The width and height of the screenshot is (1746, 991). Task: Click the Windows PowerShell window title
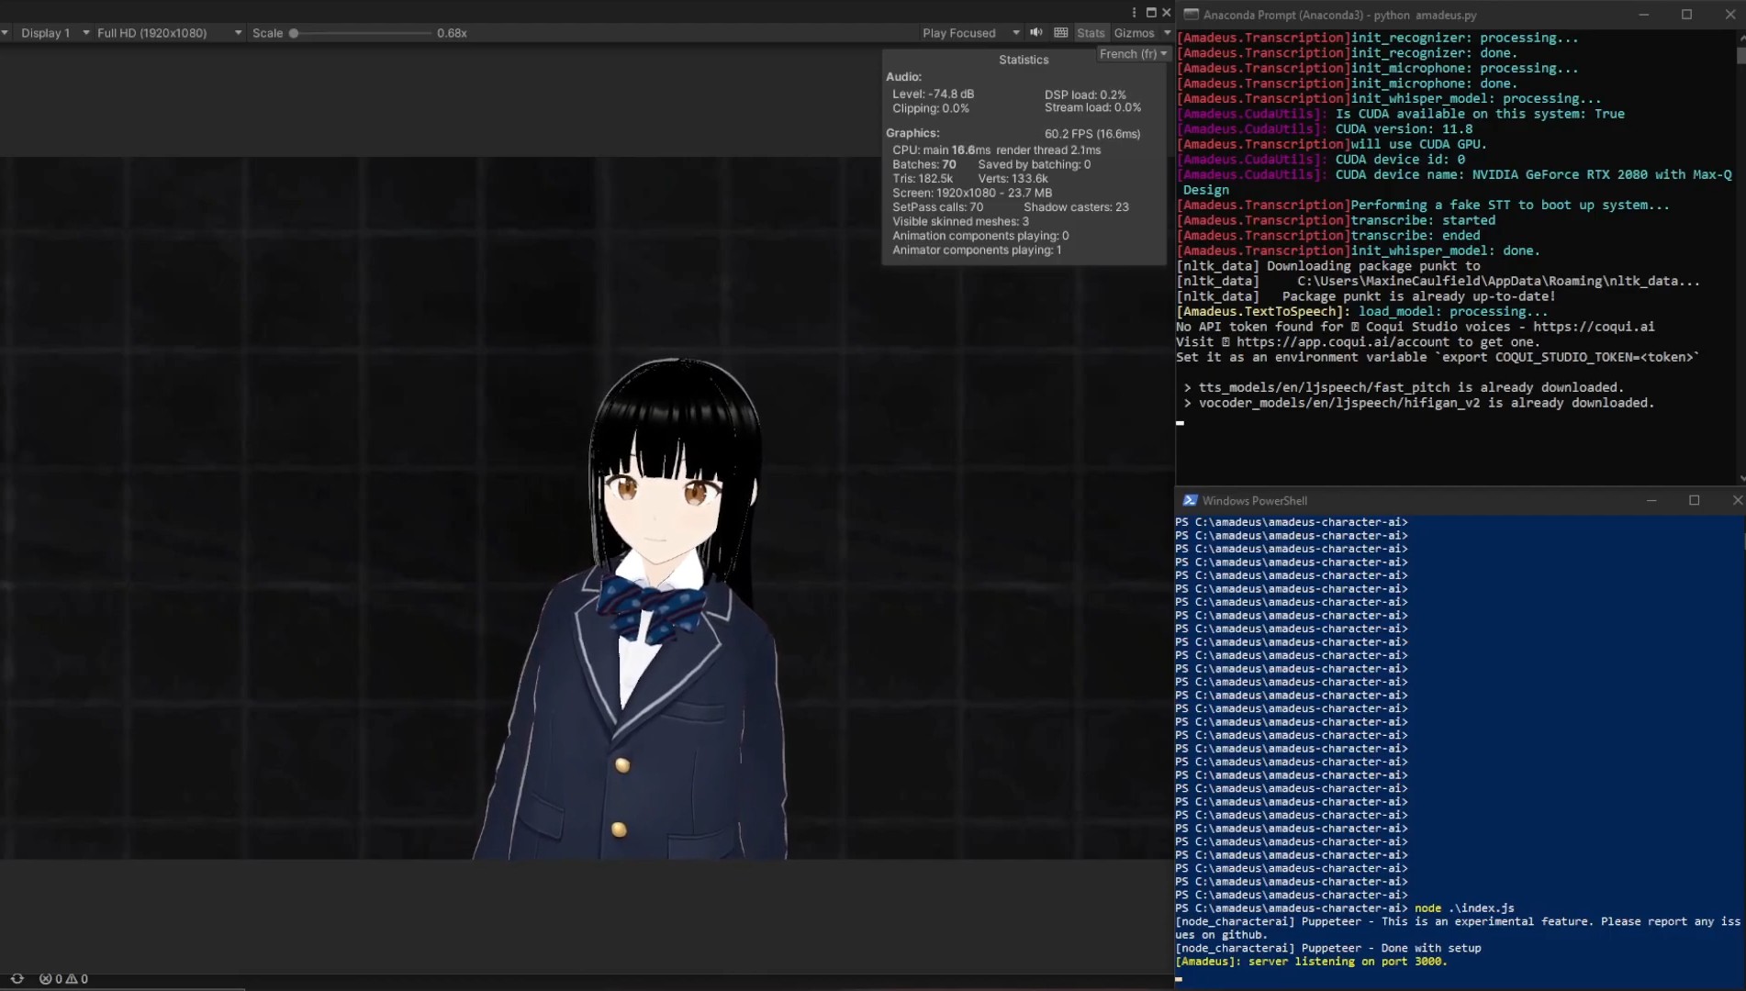[1254, 500]
